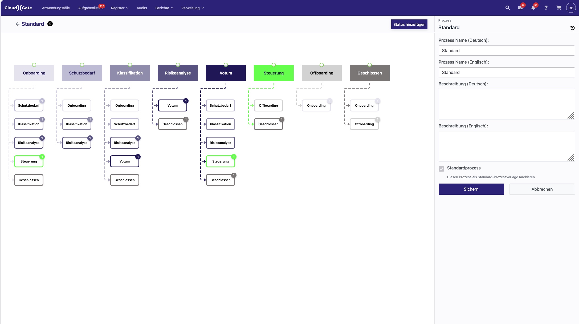The height and width of the screenshot is (324, 579).
Task: Open the BB user avatar
Action: 571,8
